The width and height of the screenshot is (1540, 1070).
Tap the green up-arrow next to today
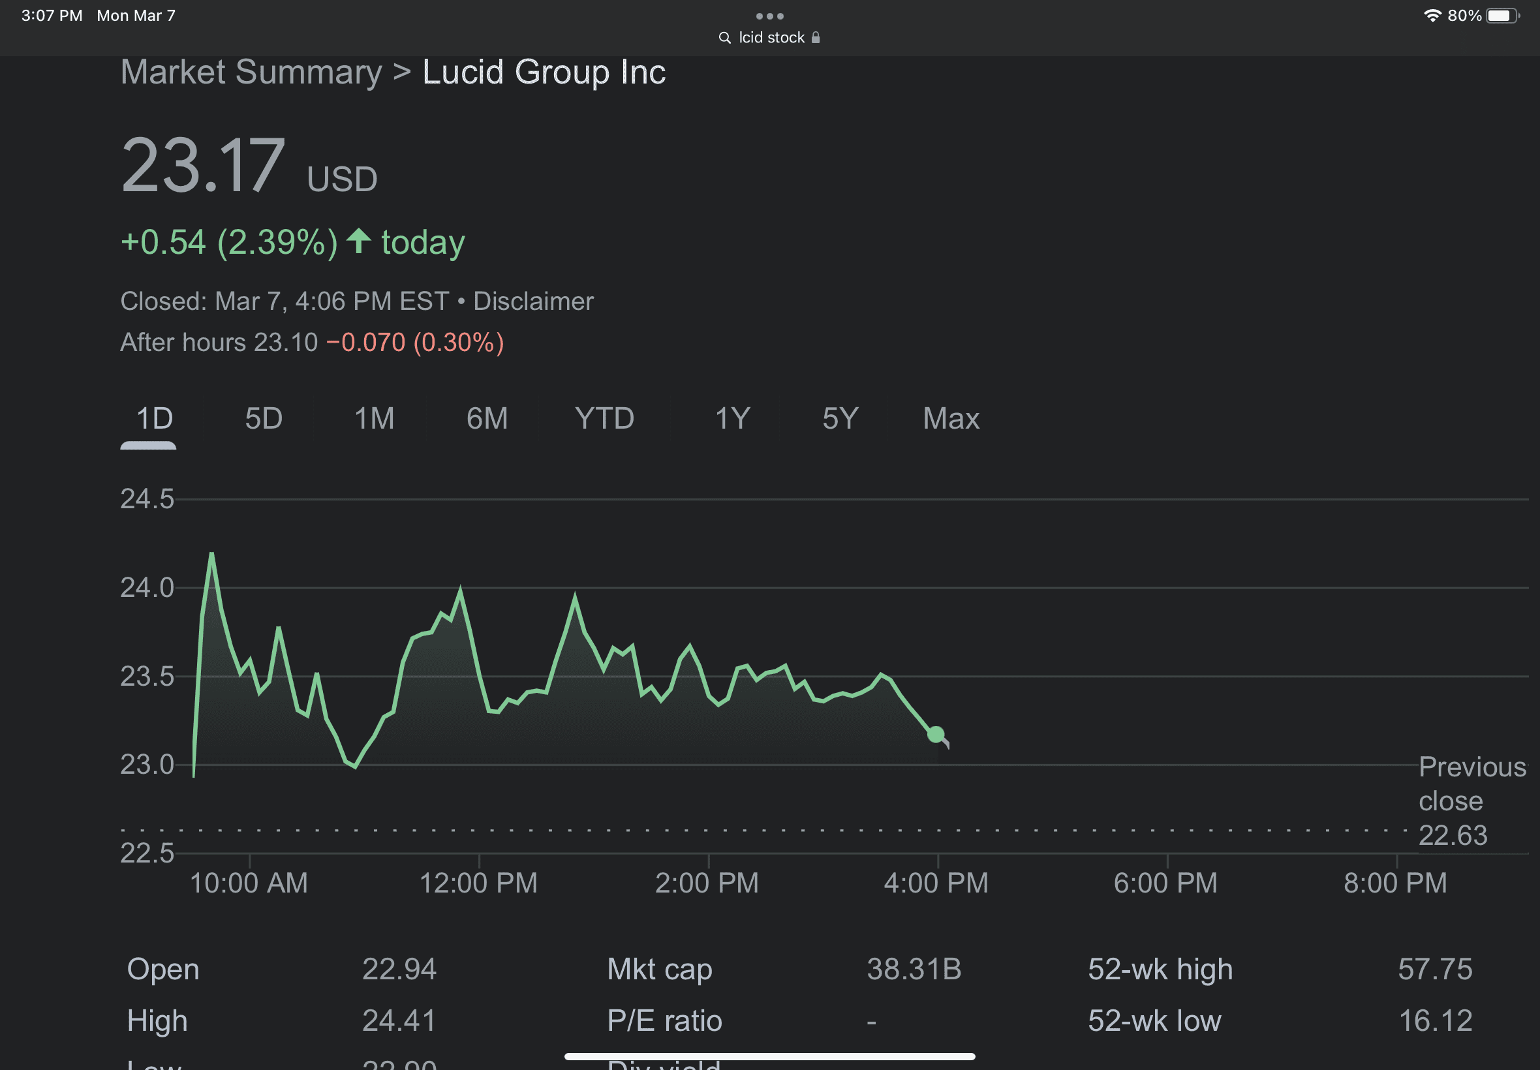359,241
